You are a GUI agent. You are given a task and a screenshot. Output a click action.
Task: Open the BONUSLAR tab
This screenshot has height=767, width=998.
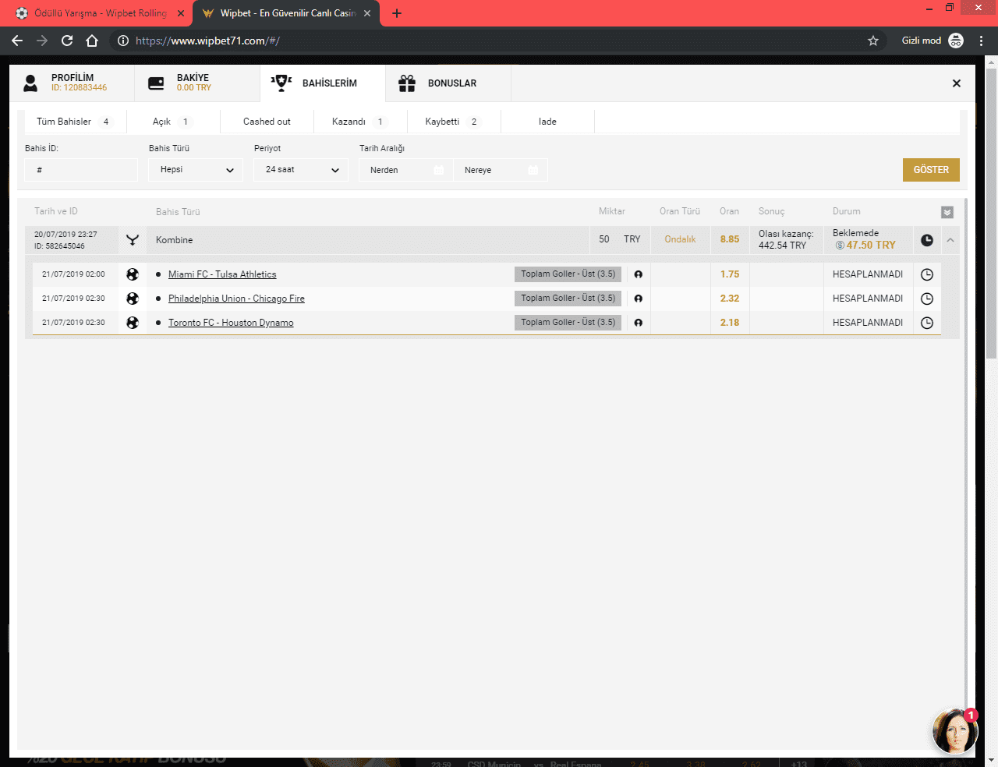tap(448, 83)
